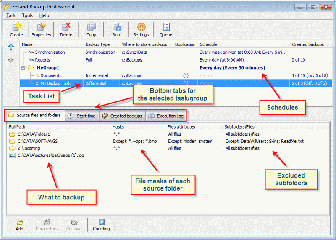Screen dimensions: 336x240
Task: Click the 2 of 3 (diff: 0 of 2) cell
Action: coord(310,83)
